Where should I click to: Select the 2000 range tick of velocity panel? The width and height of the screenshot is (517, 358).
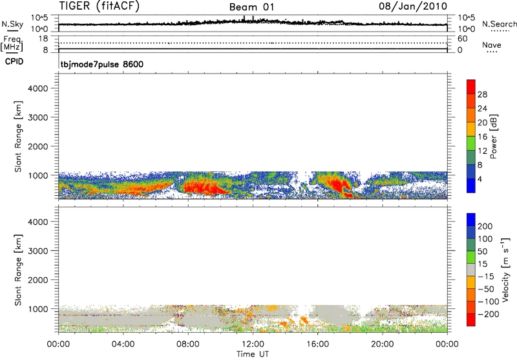point(38,280)
